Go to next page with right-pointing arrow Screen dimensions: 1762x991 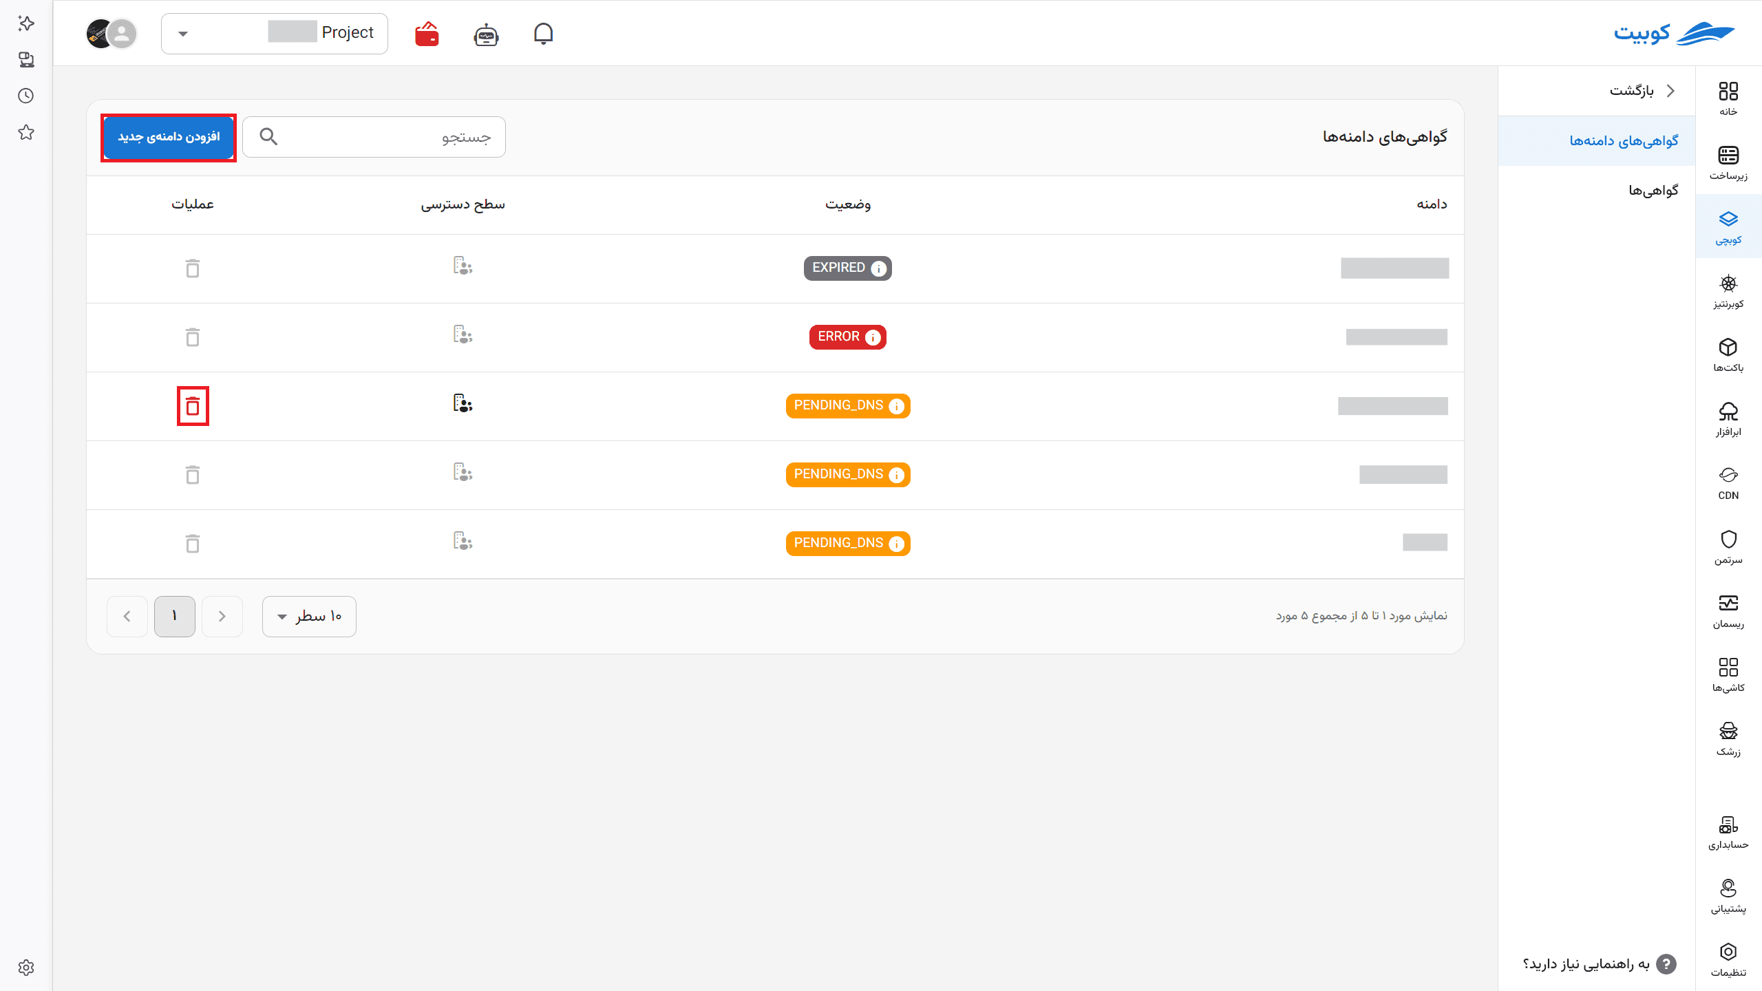tap(222, 616)
